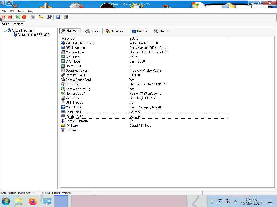Click the Machine Type computer icon

[x=63, y=52]
